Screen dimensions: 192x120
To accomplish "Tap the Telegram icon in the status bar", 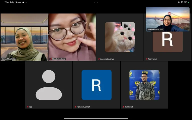I will click(x=23, y=2).
